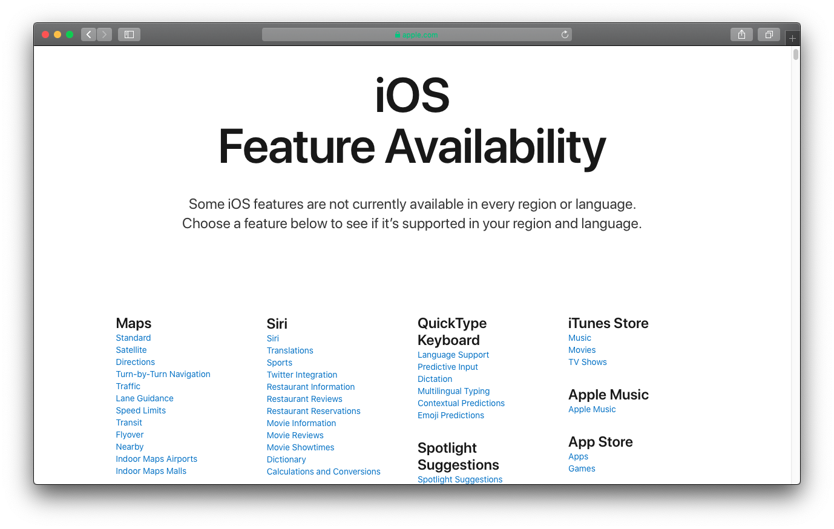Select the Traffic link
Screen dimensions: 834x529
coord(128,386)
